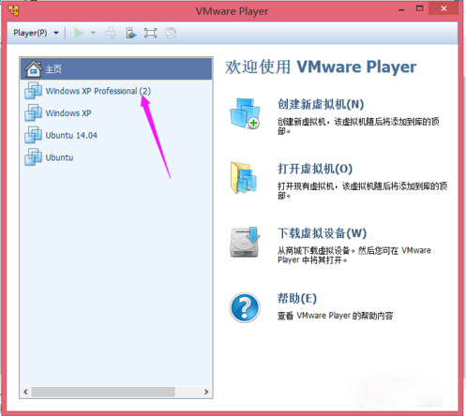Image resolution: width=466 pixels, height=416 pixels.
Task: Select the 主页 home entry
Action: 116,68
